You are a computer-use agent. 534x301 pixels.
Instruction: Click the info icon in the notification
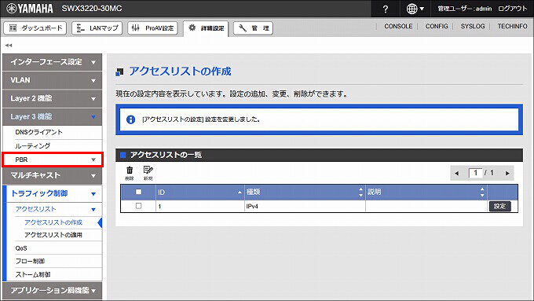131,119
